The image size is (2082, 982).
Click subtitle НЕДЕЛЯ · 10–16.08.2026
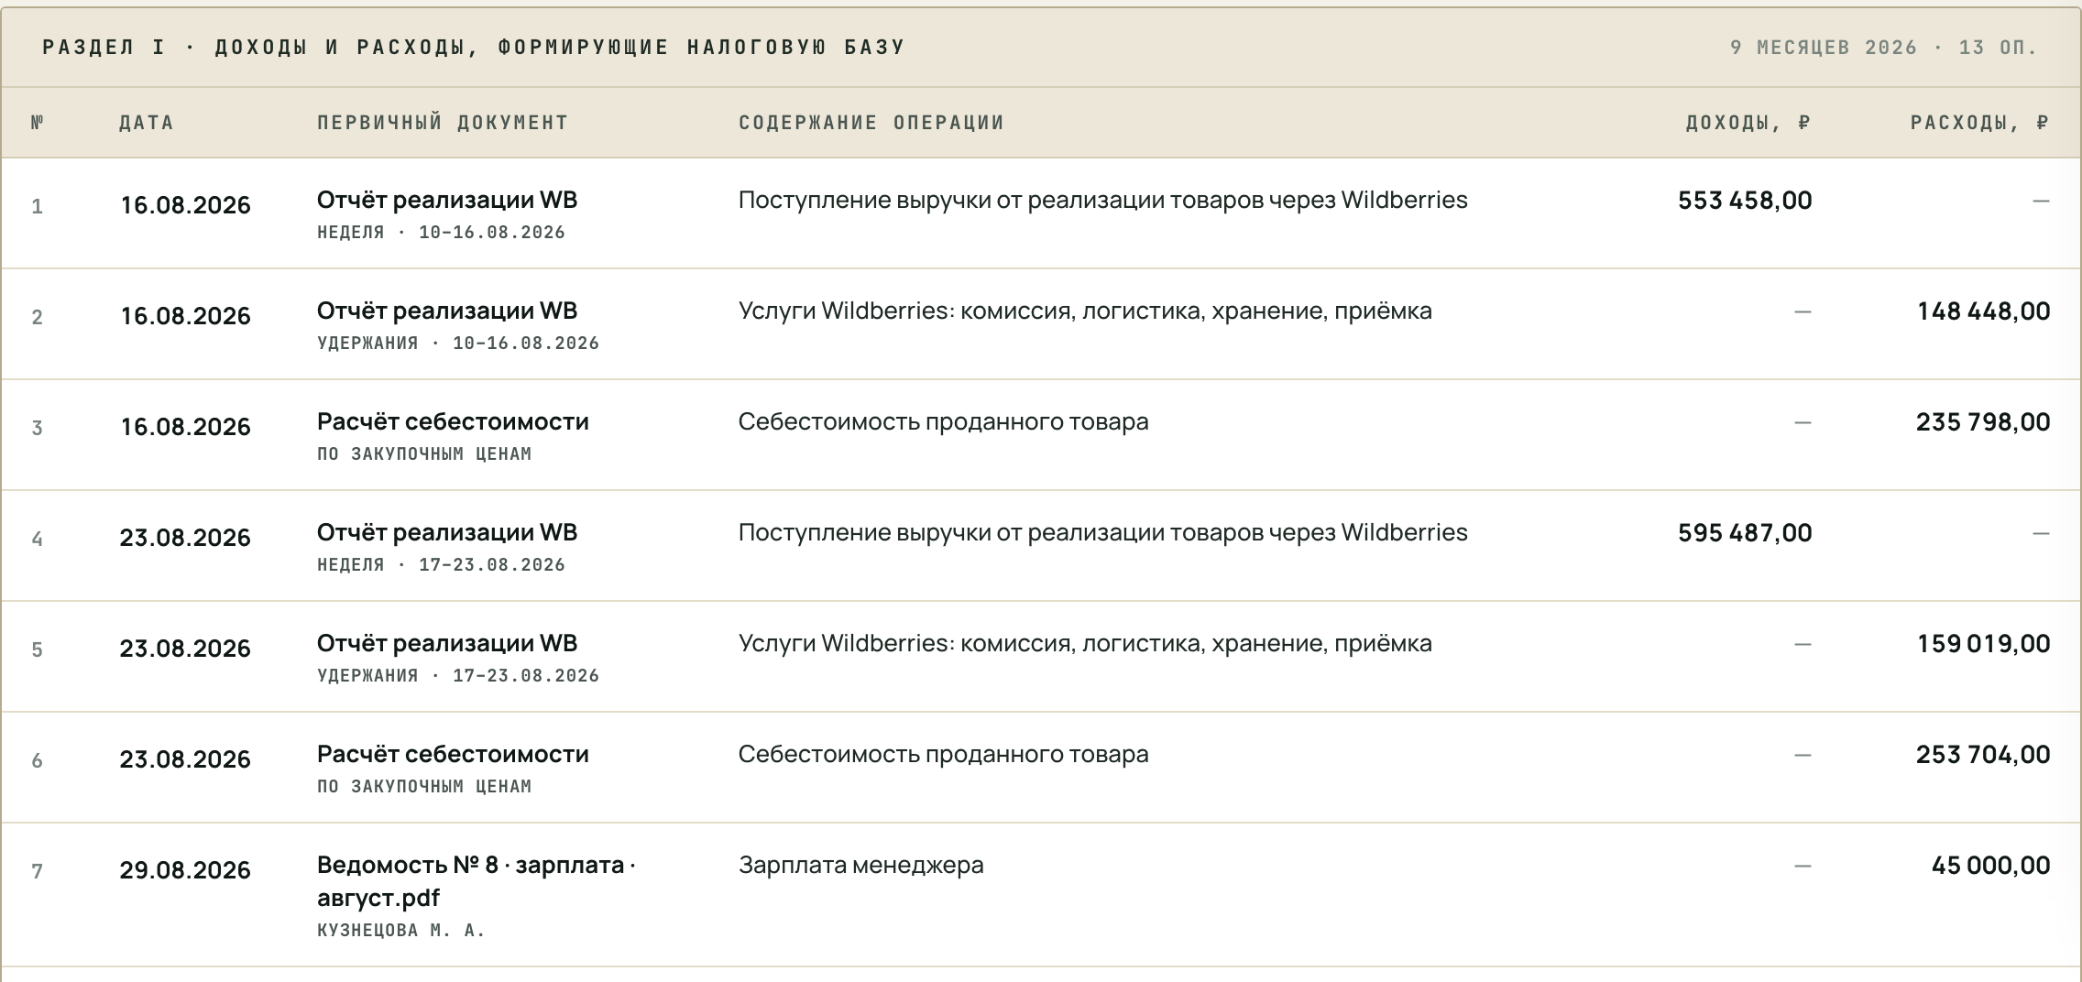[441, 233]
